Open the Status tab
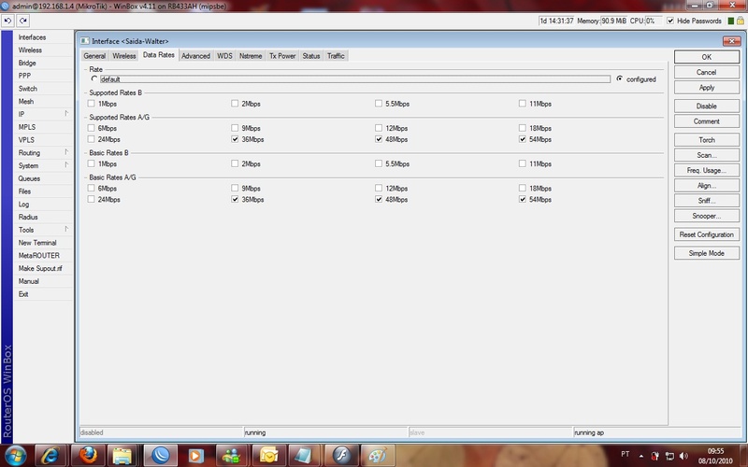This screenshot has width=748, height=467. [311, 56]
